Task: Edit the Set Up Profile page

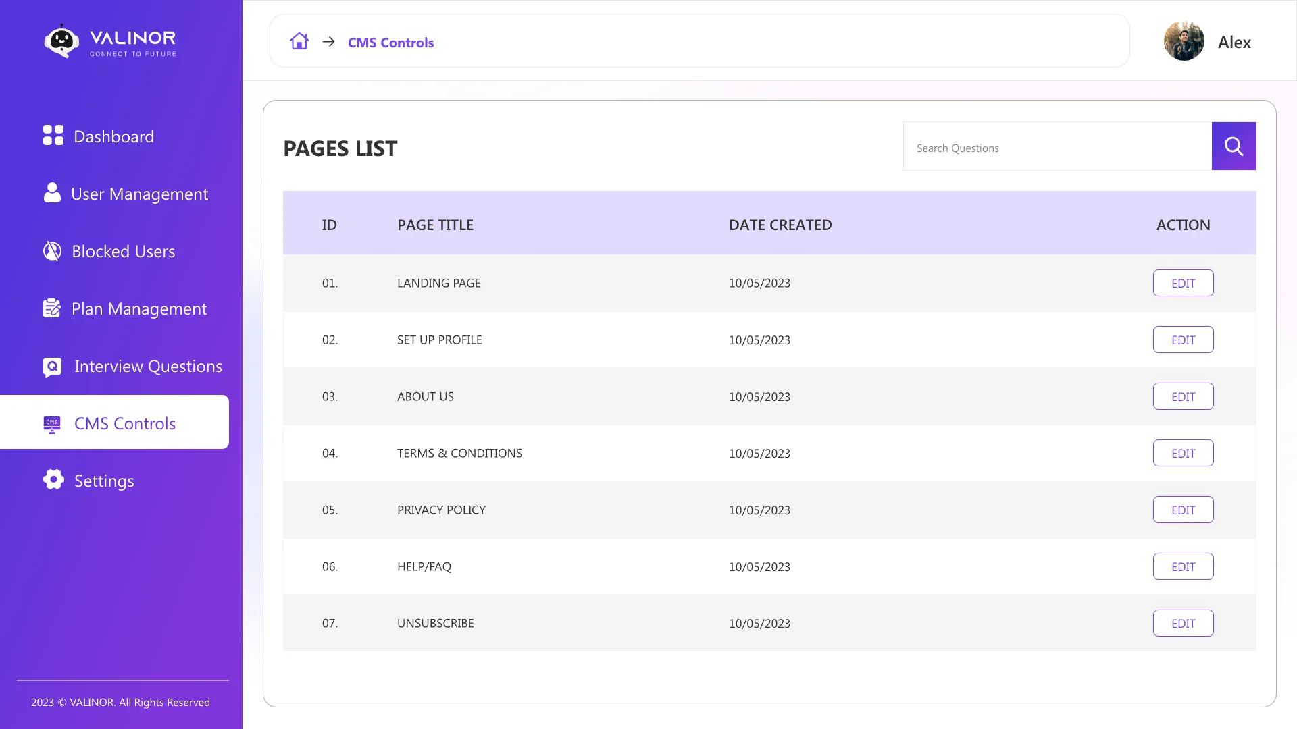Action: point(1183,340)
